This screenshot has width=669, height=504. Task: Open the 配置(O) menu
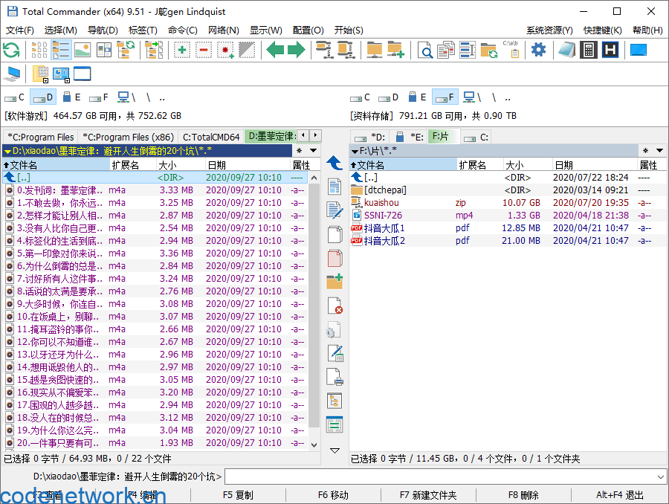308,30
